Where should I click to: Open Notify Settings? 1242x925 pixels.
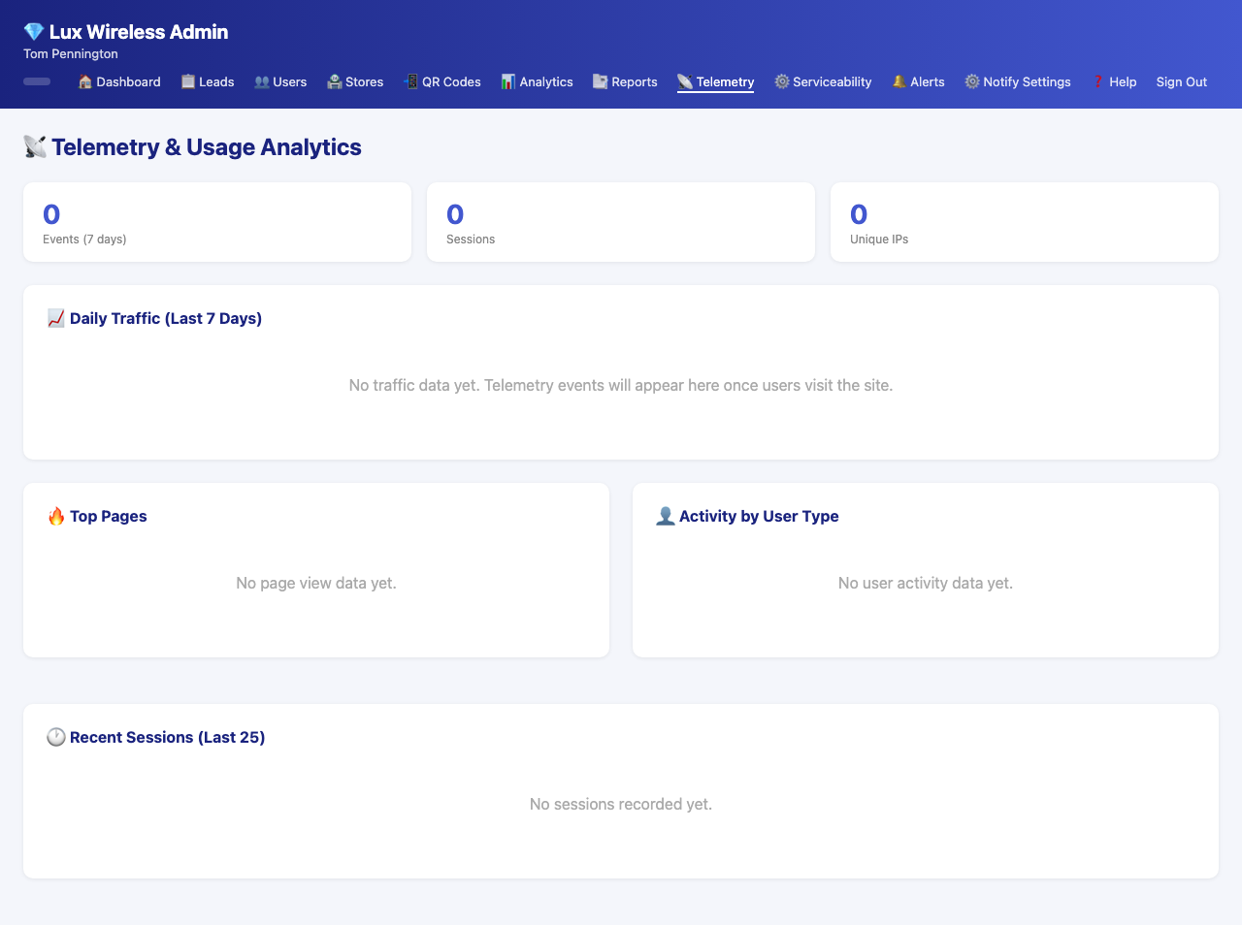1018,82
